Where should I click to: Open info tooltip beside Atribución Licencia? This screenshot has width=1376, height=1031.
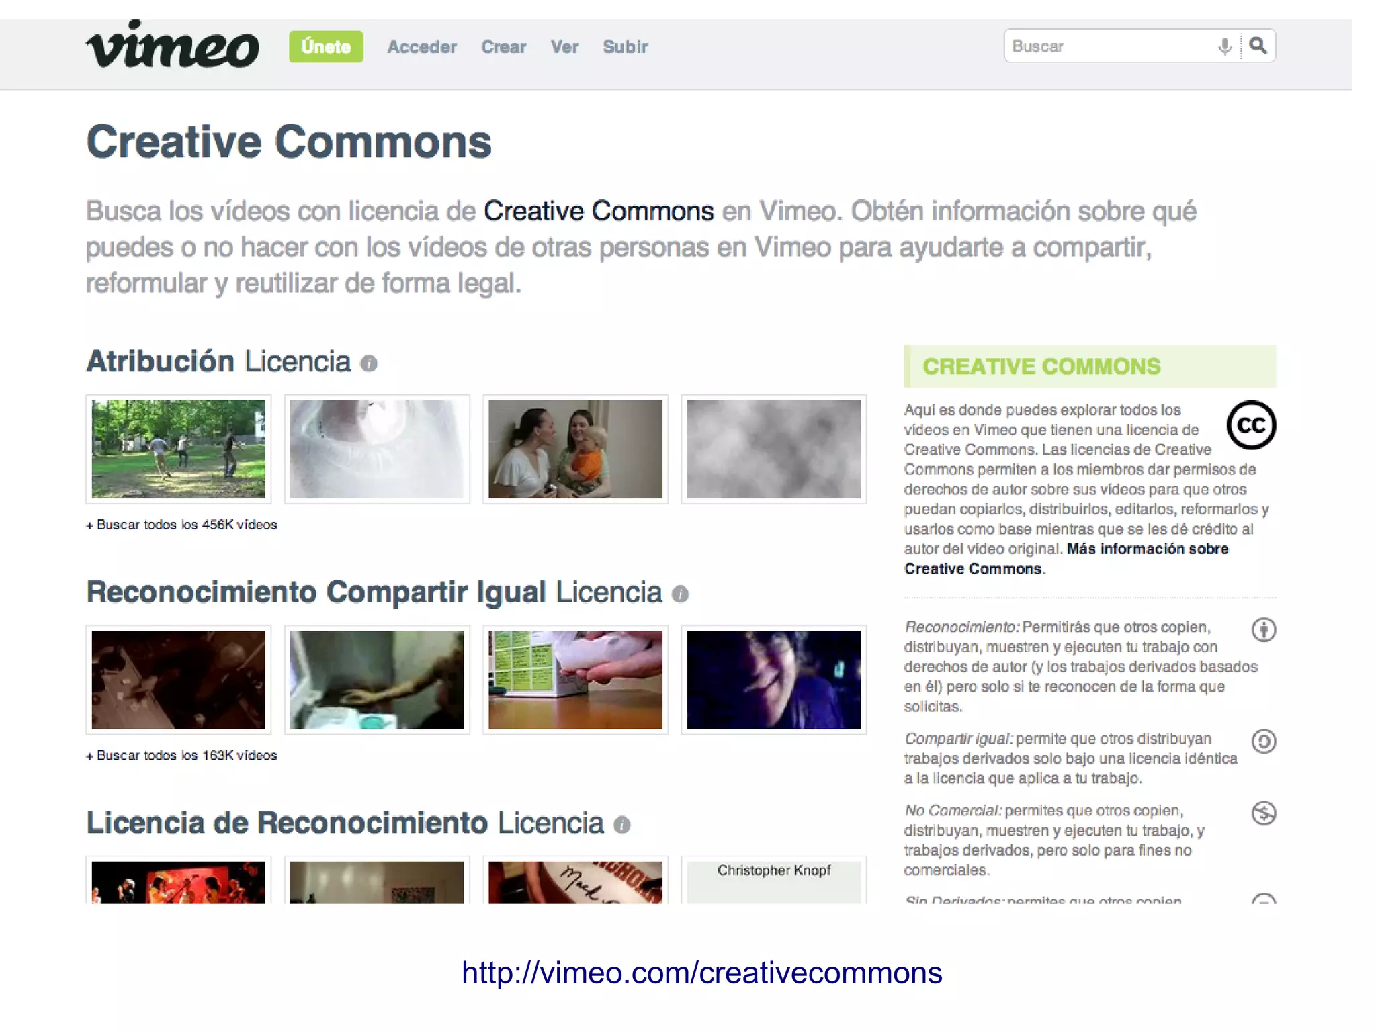(x=368, y=364)
